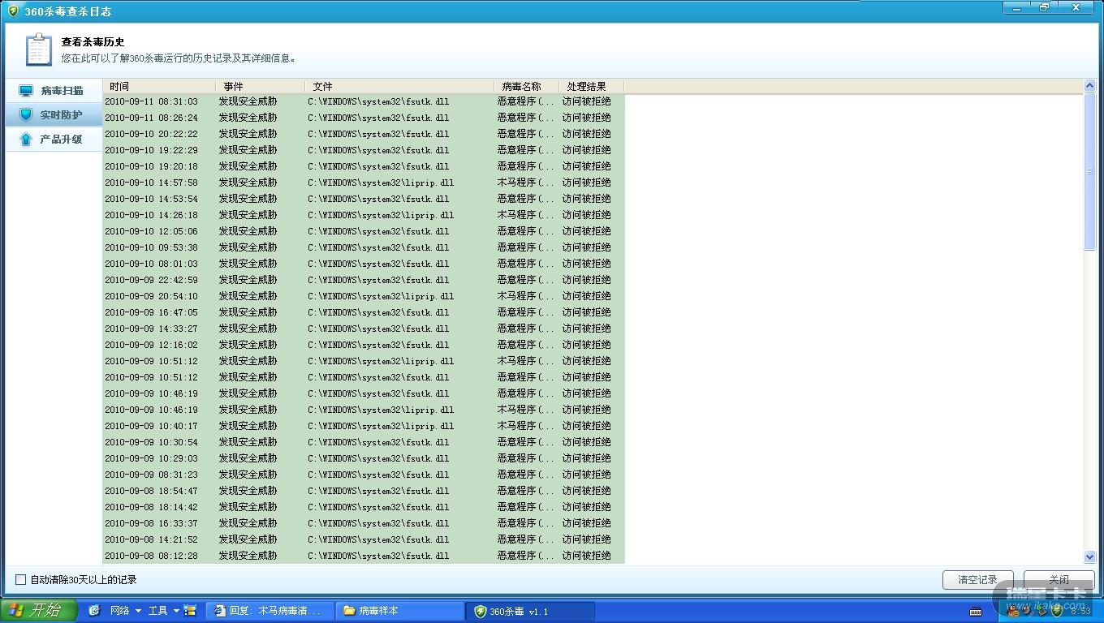This screenshot has width=1104, height=623.
Task: Select the log row dated 2010-09-09 08:31:23
Action: [364, 475]
